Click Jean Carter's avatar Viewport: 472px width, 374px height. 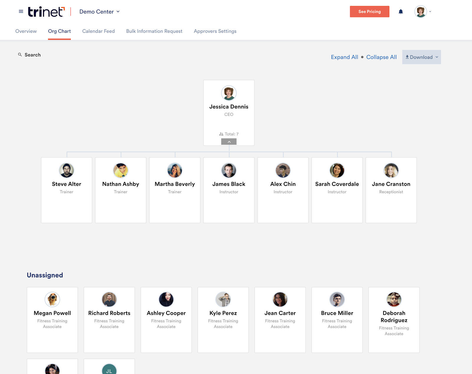280,300
